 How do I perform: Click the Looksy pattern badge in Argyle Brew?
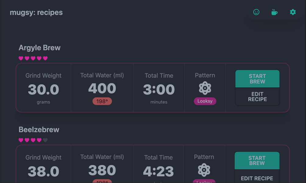pos(205,101)
